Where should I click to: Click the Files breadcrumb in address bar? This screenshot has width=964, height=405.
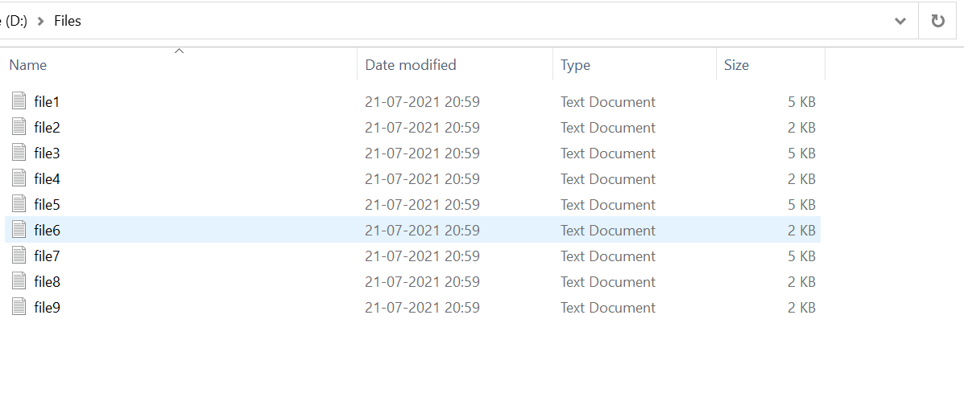[x=68, y=21]
